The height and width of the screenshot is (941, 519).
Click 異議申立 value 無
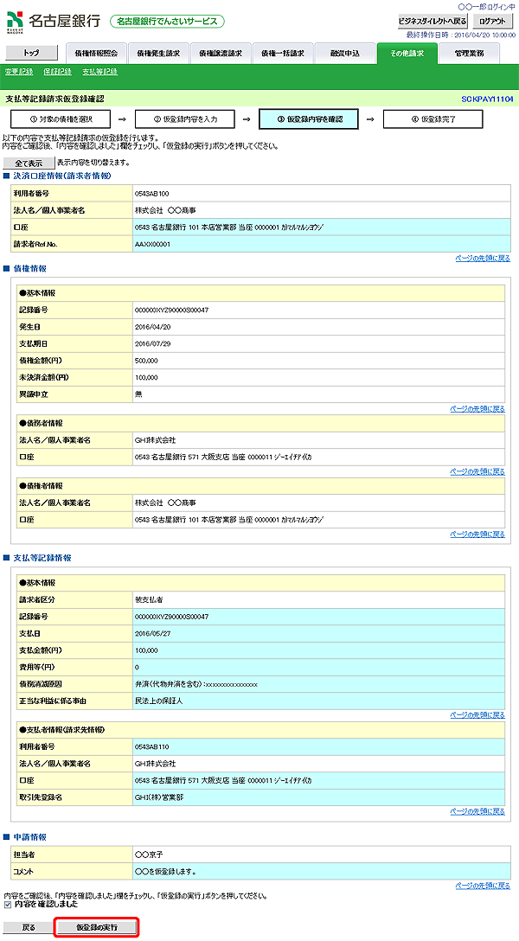coord(138,394)
